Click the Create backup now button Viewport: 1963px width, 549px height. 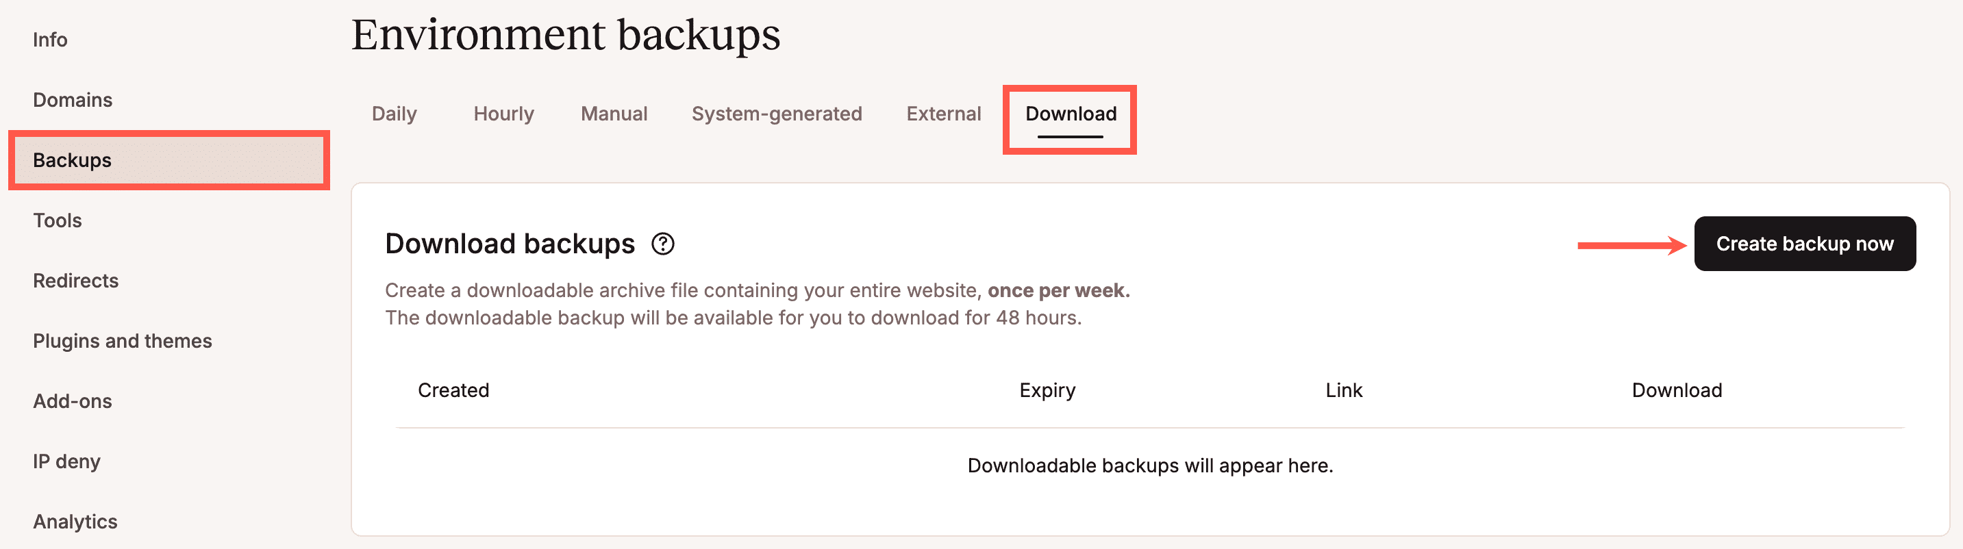(x=1805, y=243)
